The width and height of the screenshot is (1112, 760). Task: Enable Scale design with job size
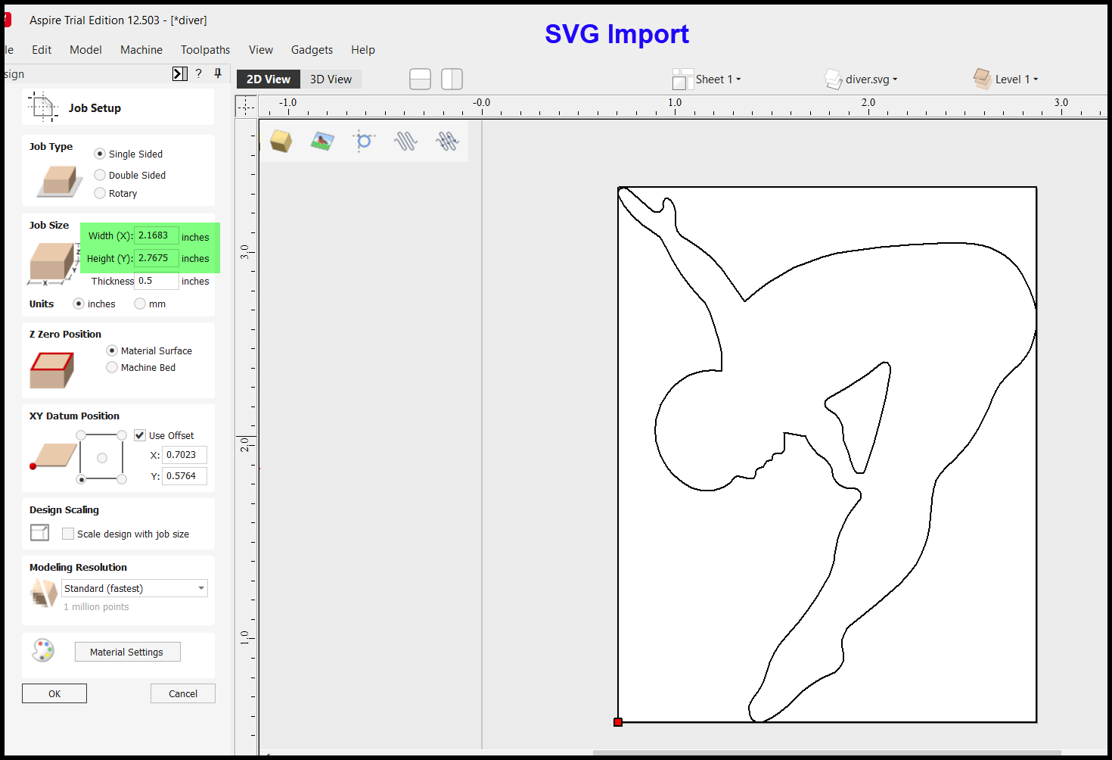(x=68, y=534)
